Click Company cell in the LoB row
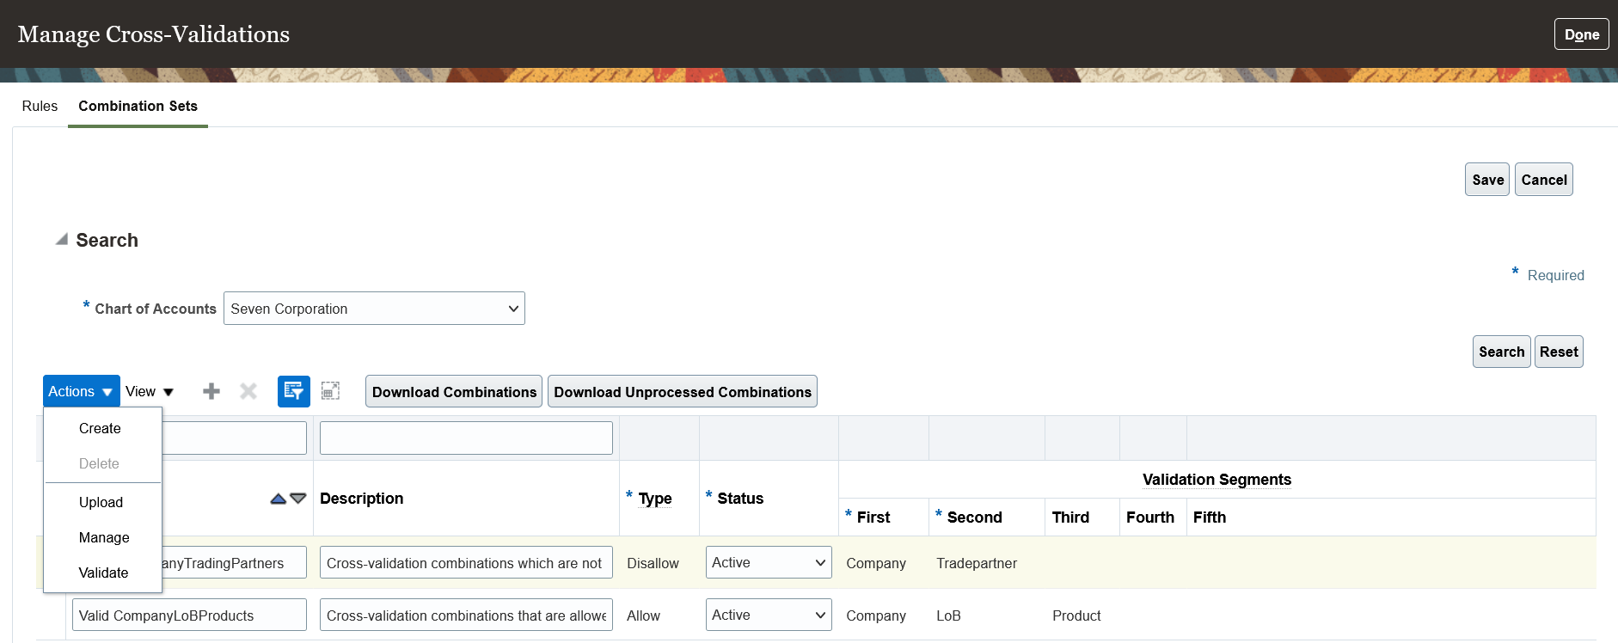The height and width of the screenshot is (643, 1618). pyautogui.click(x=876, y=615)
